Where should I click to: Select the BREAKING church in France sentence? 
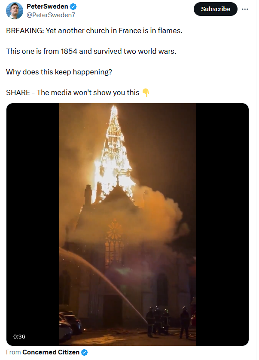[94, 31]
